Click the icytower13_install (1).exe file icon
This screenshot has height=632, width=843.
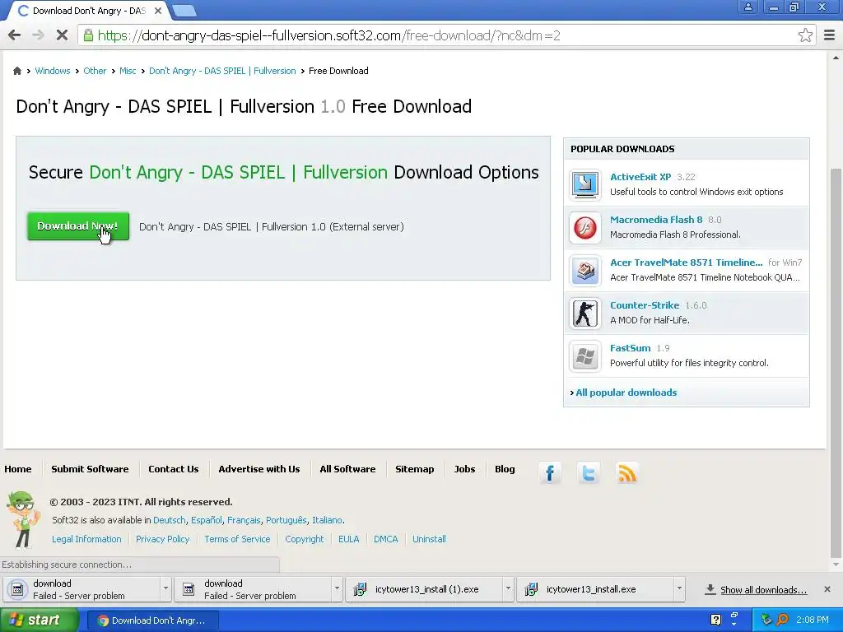click(x=360, y=589)
